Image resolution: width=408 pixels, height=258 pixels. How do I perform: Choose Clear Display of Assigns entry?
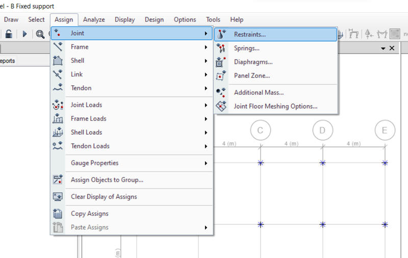132,197
